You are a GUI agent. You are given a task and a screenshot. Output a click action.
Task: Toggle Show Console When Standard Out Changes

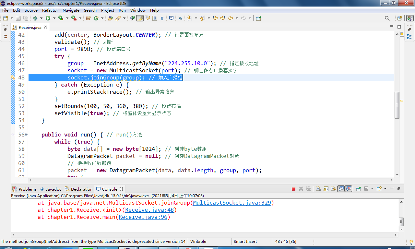click(x=341, y=189)
